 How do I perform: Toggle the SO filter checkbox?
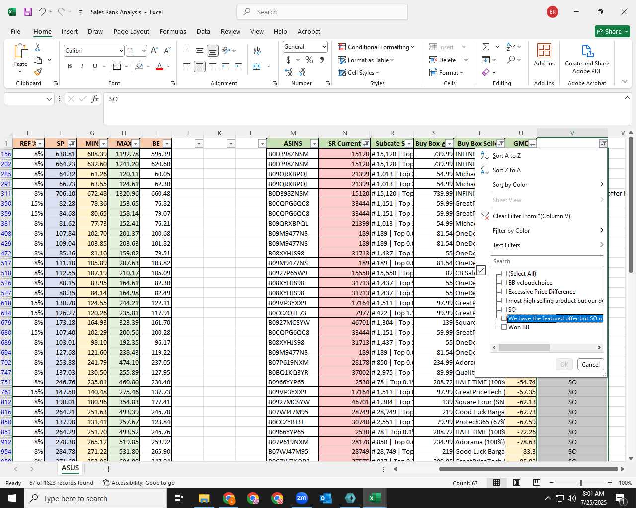point(504,310)
